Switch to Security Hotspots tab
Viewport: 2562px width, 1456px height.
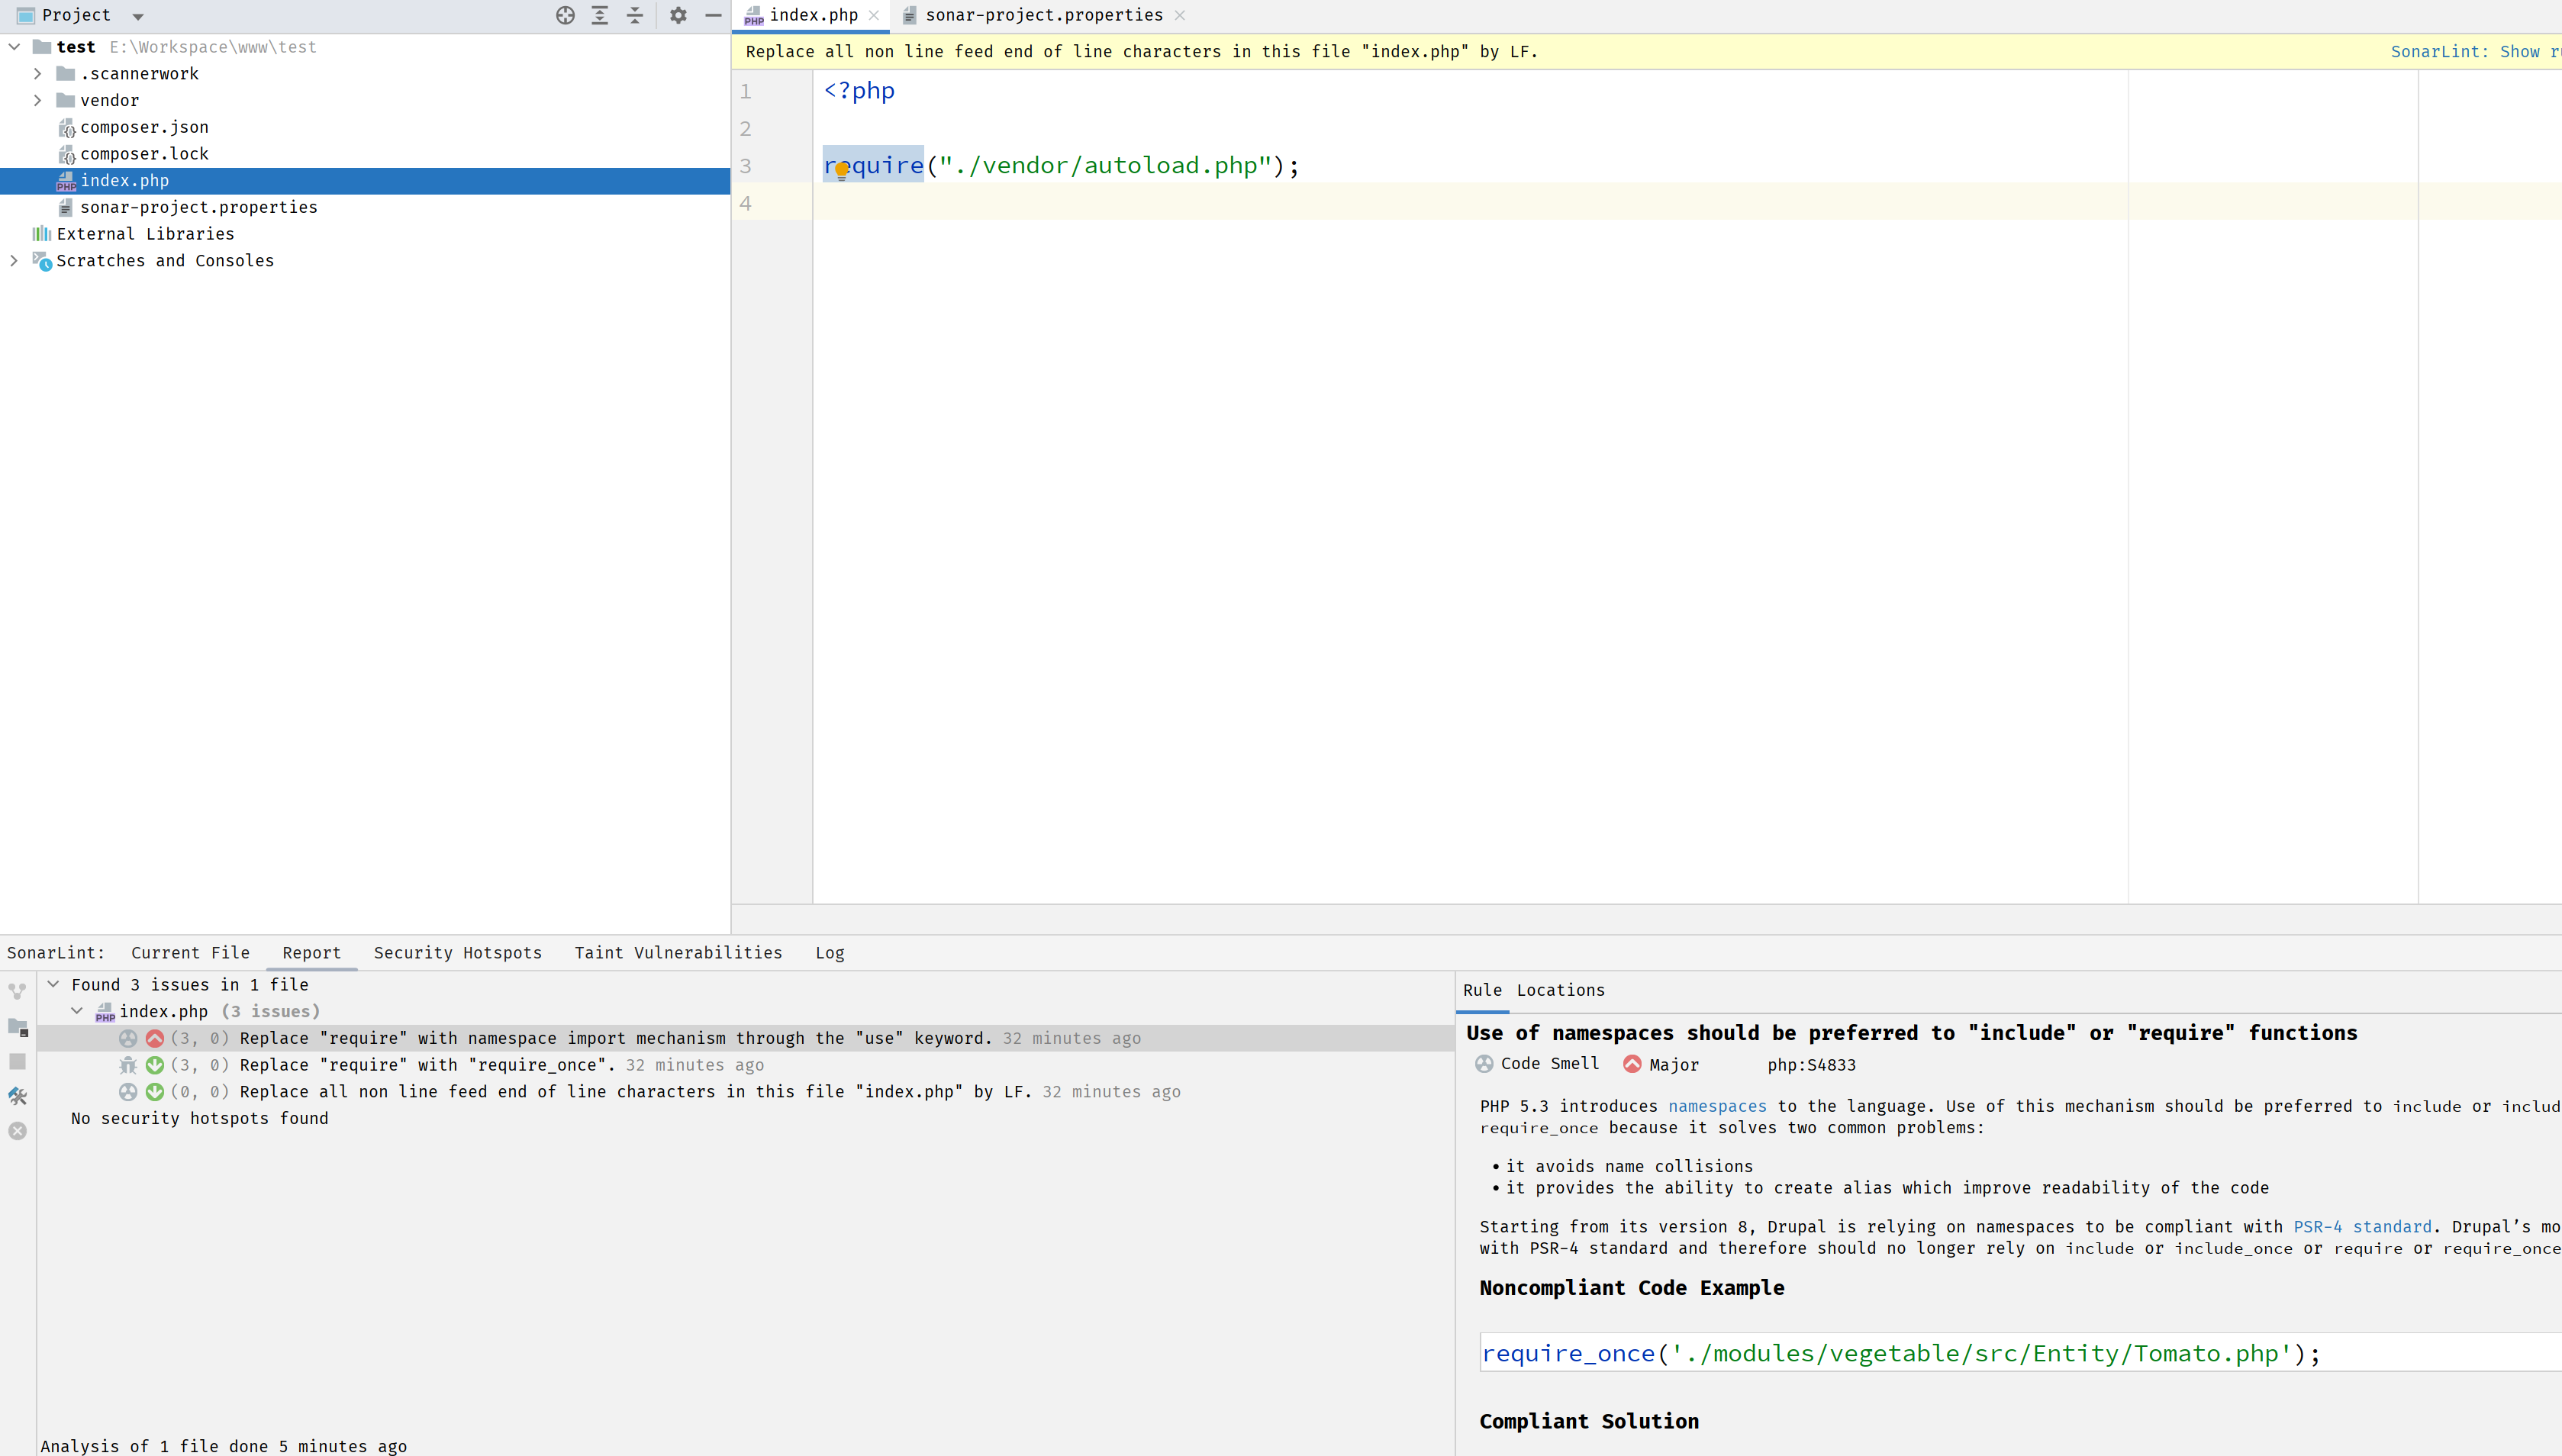(457, 953)
